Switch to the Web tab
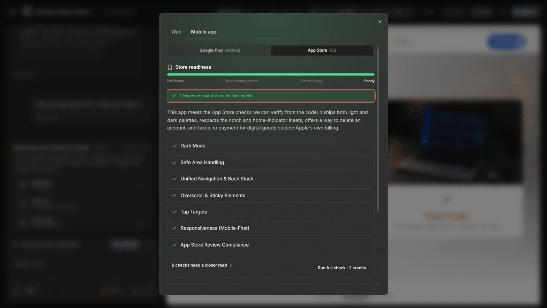Viewport: 547px width, 308px height. pyautogui.click(x=176, y=32)
